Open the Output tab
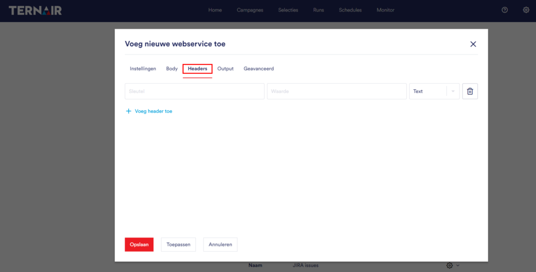This screenshot has height=272, width=536. 226,69
